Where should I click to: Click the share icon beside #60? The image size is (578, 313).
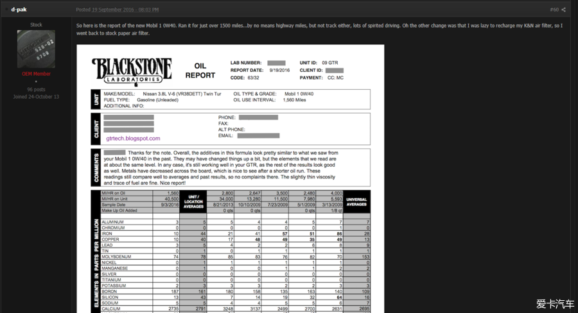pos(563,10)
